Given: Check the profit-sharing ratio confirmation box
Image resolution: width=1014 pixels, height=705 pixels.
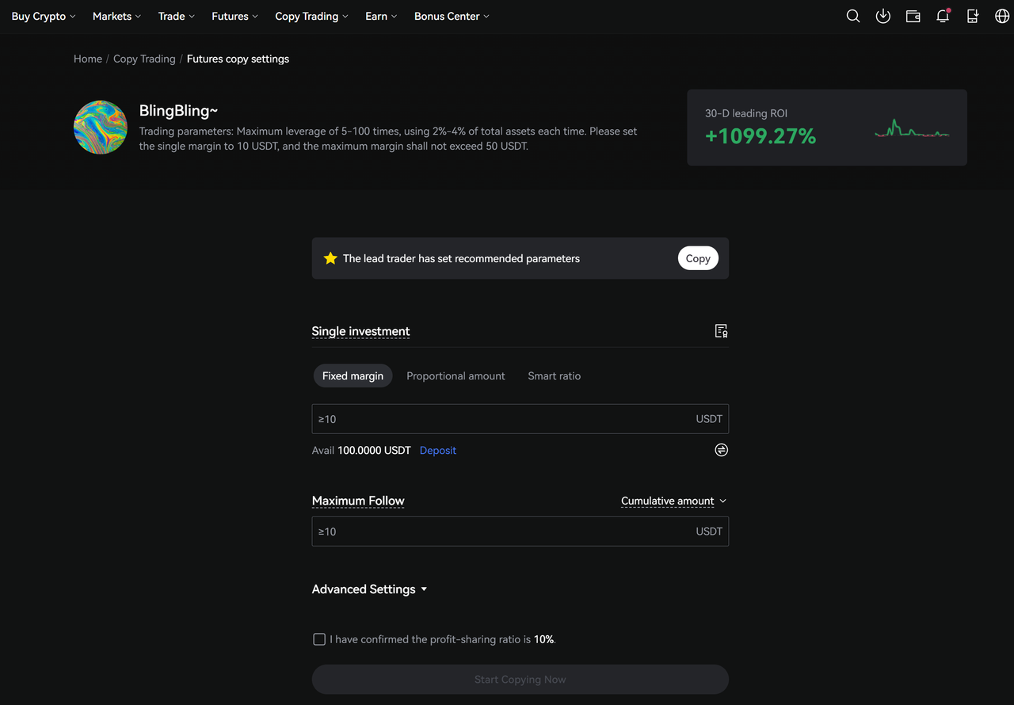Looking at the screenshot, I should [x=319, y=639].
